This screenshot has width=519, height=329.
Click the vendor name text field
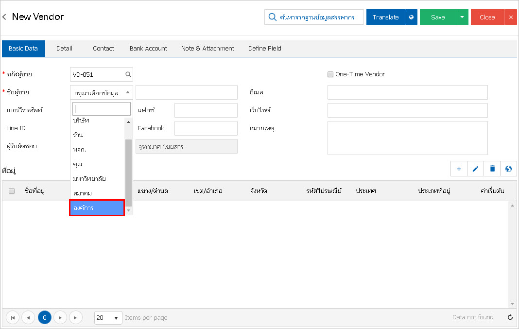pos(186,92)
